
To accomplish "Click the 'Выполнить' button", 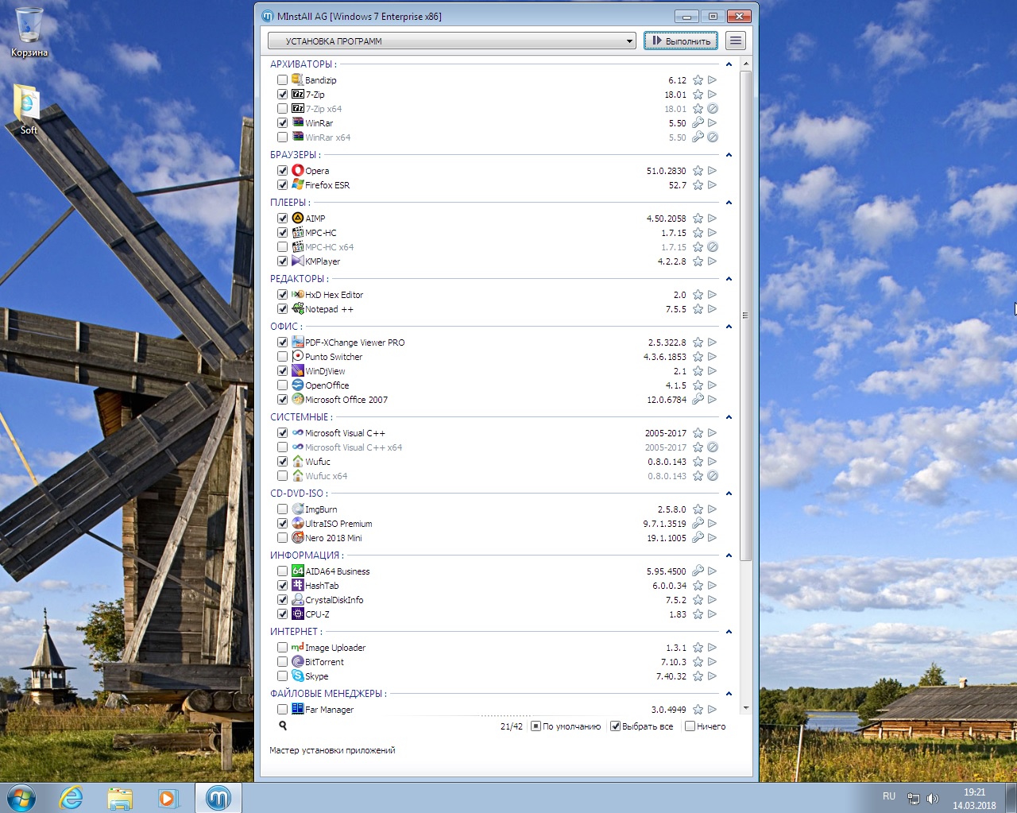I will [681, 41].
